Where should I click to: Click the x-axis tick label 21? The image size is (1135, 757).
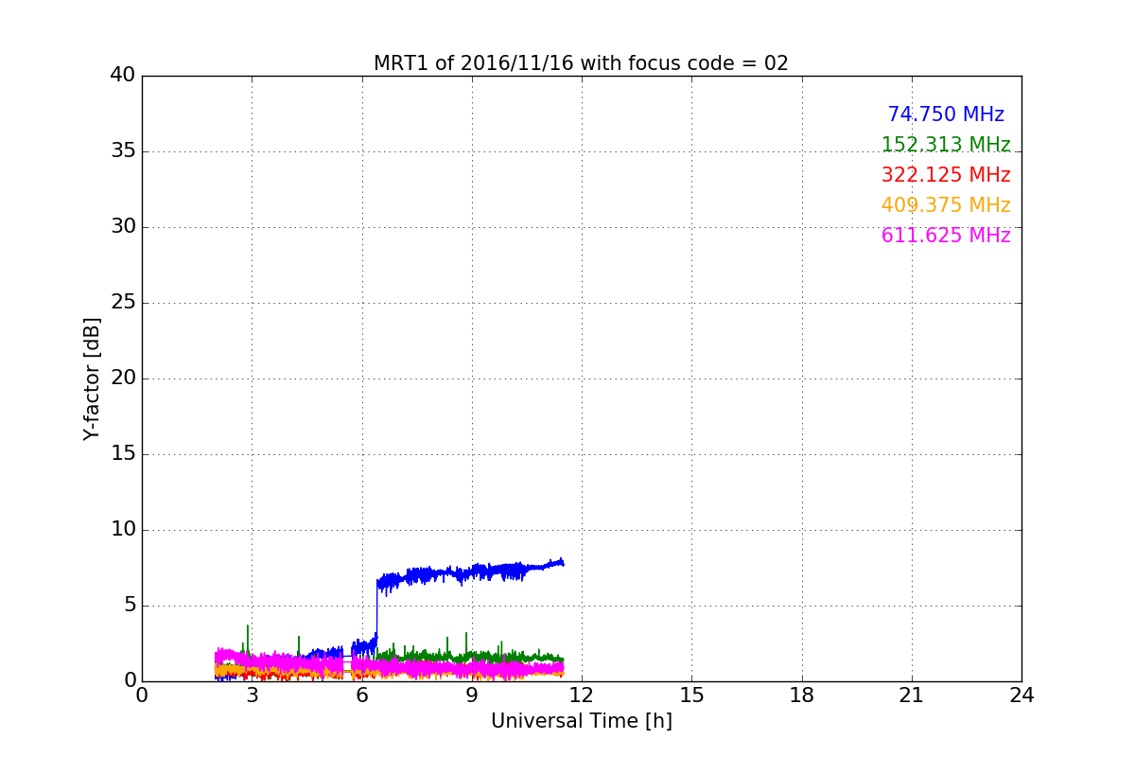tap(912, 695)
